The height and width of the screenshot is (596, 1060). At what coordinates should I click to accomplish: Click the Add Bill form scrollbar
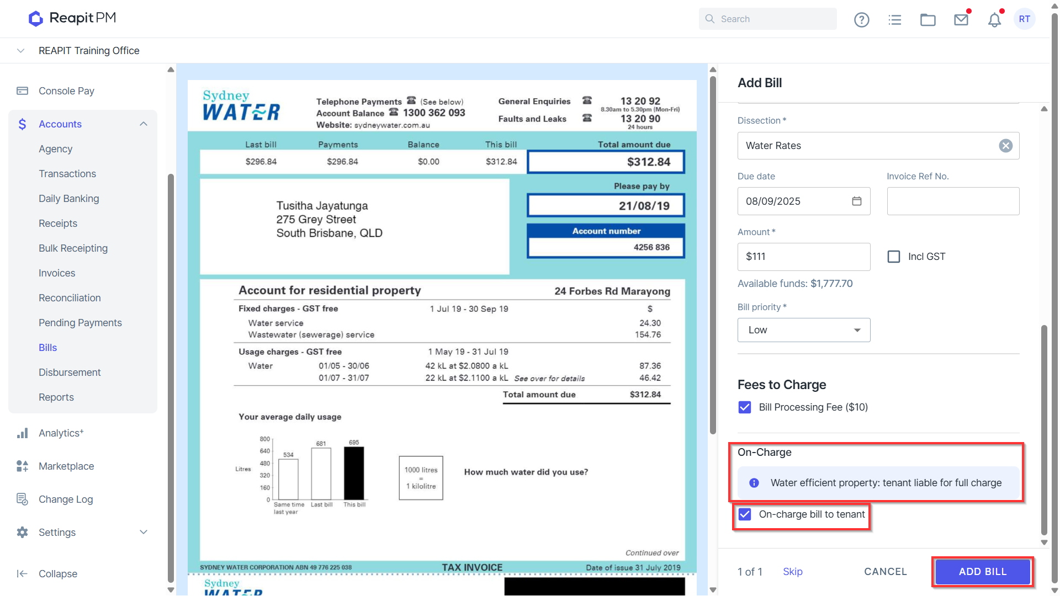point(1044,430)
